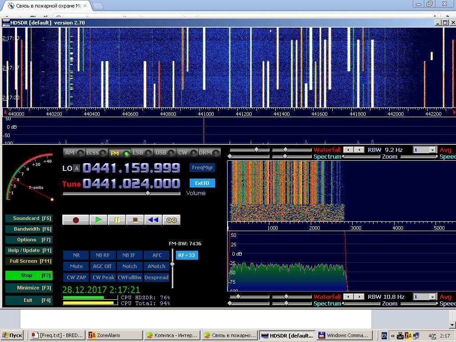
Task: Click left arrow beside upper RBW 9.2 Hz
Action: [348, 150]
